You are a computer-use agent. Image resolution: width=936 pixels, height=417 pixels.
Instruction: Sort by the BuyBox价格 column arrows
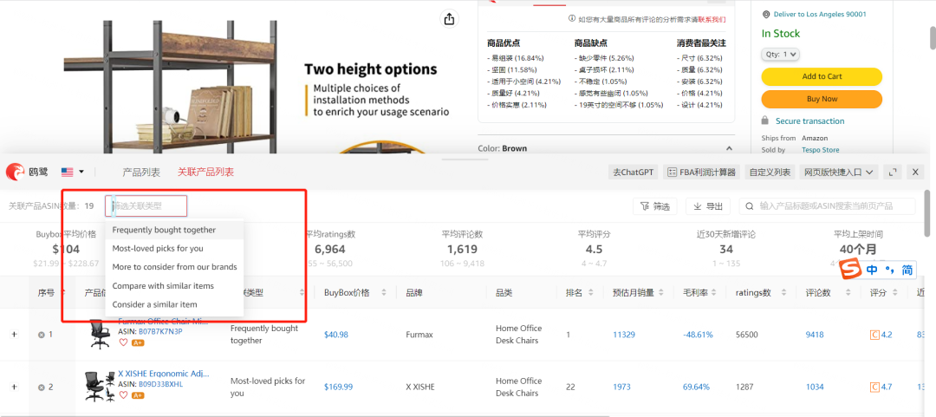coord(385,293)
